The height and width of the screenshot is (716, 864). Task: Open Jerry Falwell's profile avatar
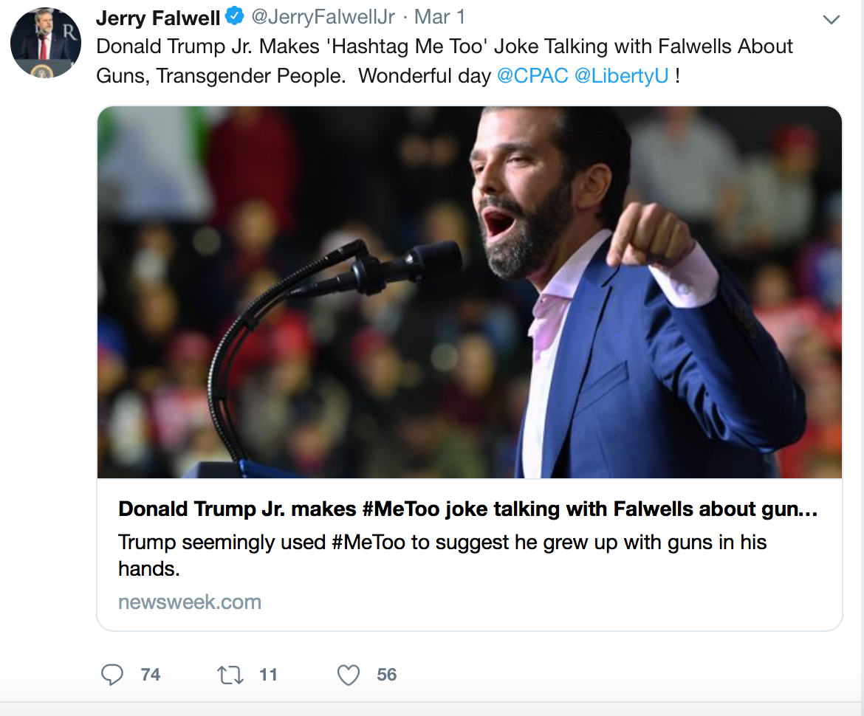[46, 42]
